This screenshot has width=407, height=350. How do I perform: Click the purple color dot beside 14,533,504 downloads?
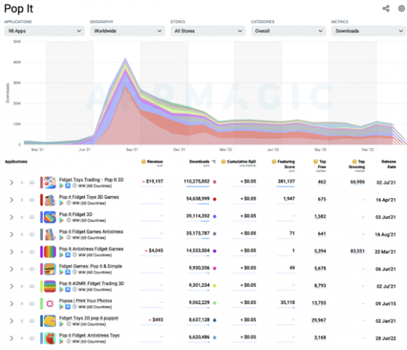click(214, 251)
